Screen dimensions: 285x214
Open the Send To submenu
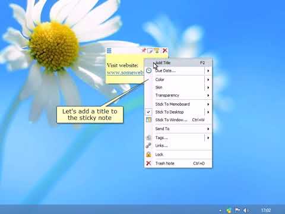click(x=178, y=129)
